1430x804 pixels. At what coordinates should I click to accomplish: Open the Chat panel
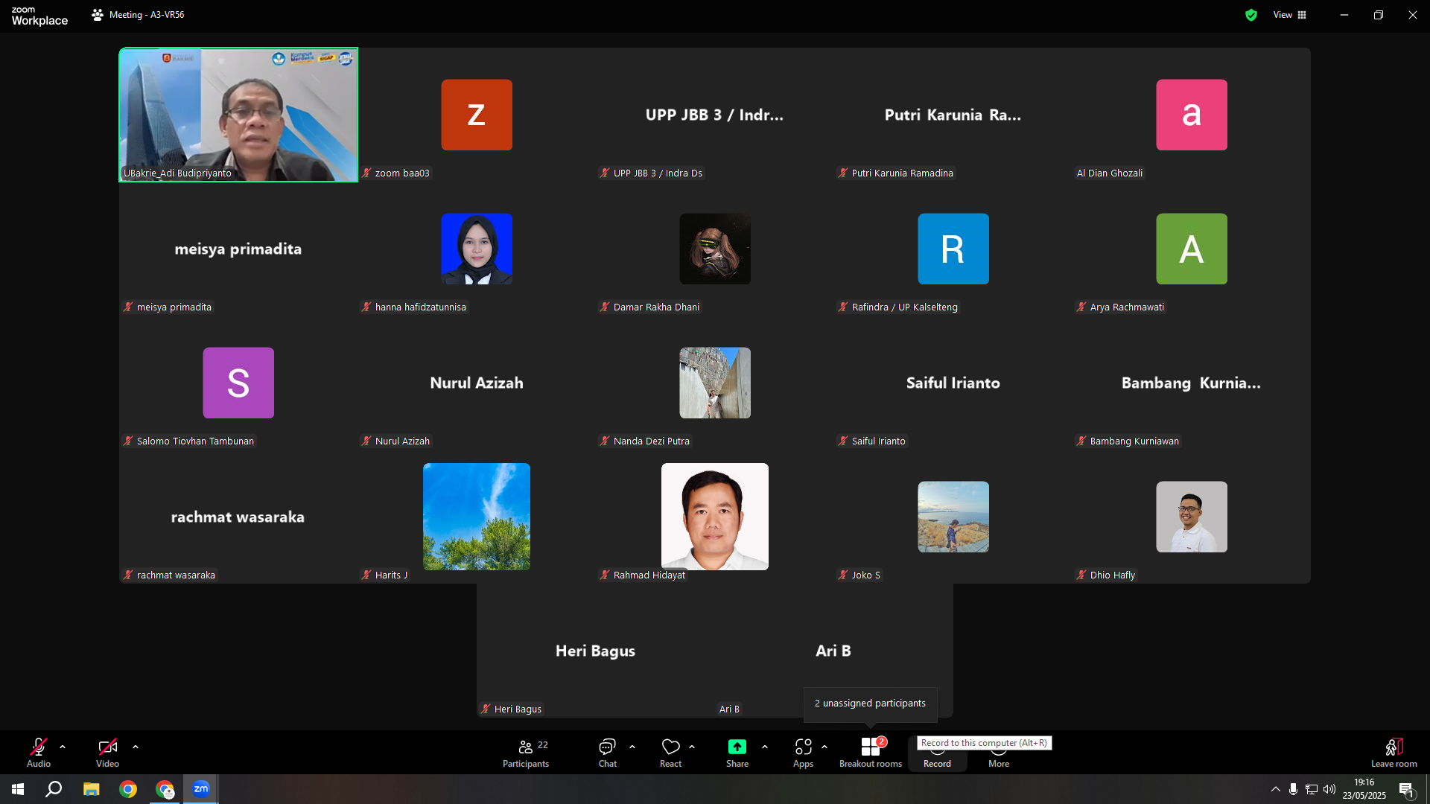(607, 753)
